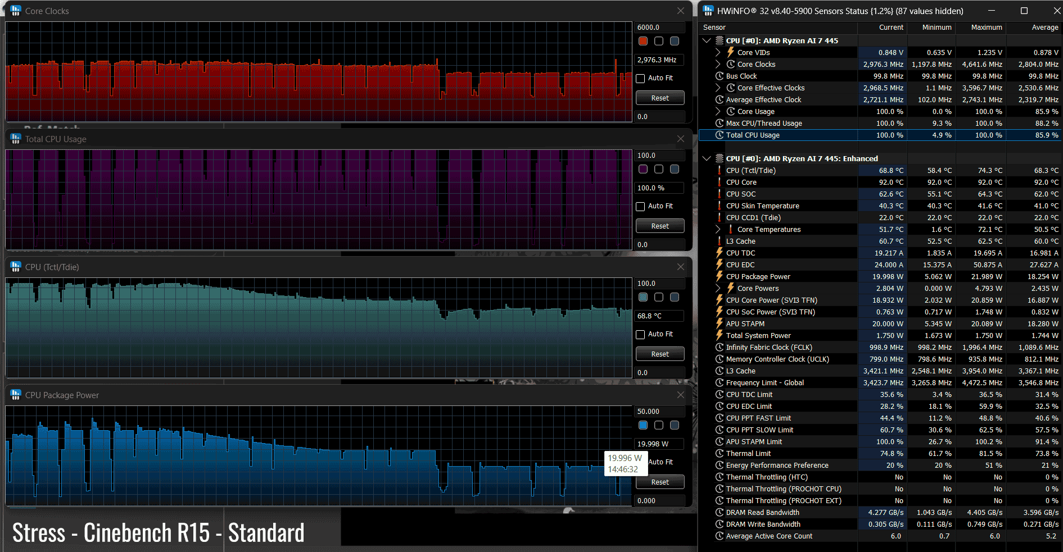The height and width of the screenshot is (552, 1063).
Task: Click the bolt icon for Total System Power
Action: click(719, 335)
